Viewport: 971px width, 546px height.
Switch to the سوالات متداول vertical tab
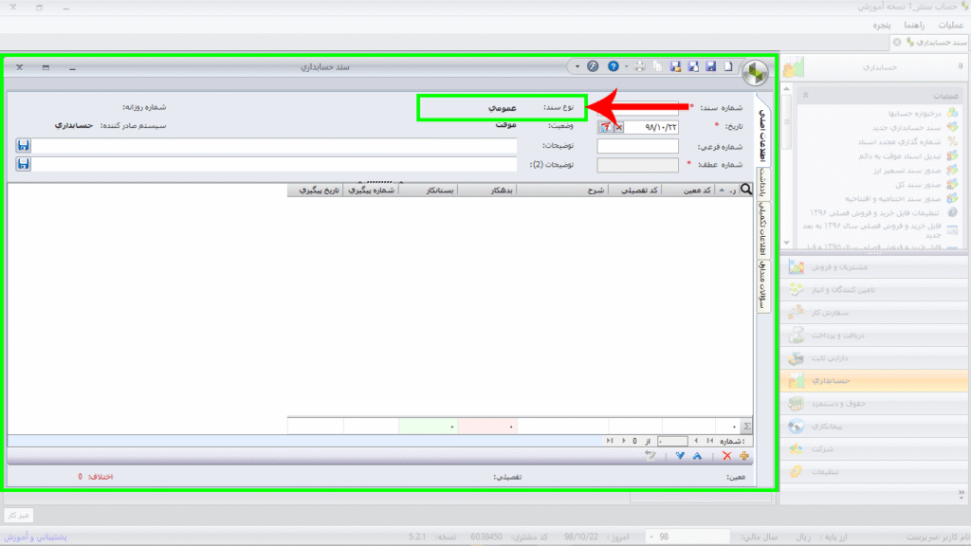(x=763, y=284)
